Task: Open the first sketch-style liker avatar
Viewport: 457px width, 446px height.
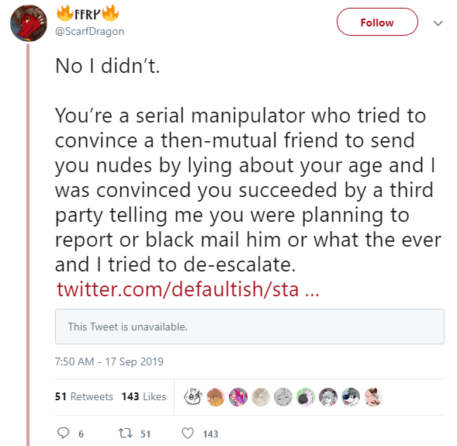Action: [193, 397]
